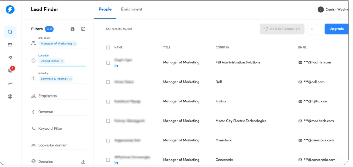Open the mail envelope sidebar icon
Screen dimensions: 353x167
pos(10,45)
